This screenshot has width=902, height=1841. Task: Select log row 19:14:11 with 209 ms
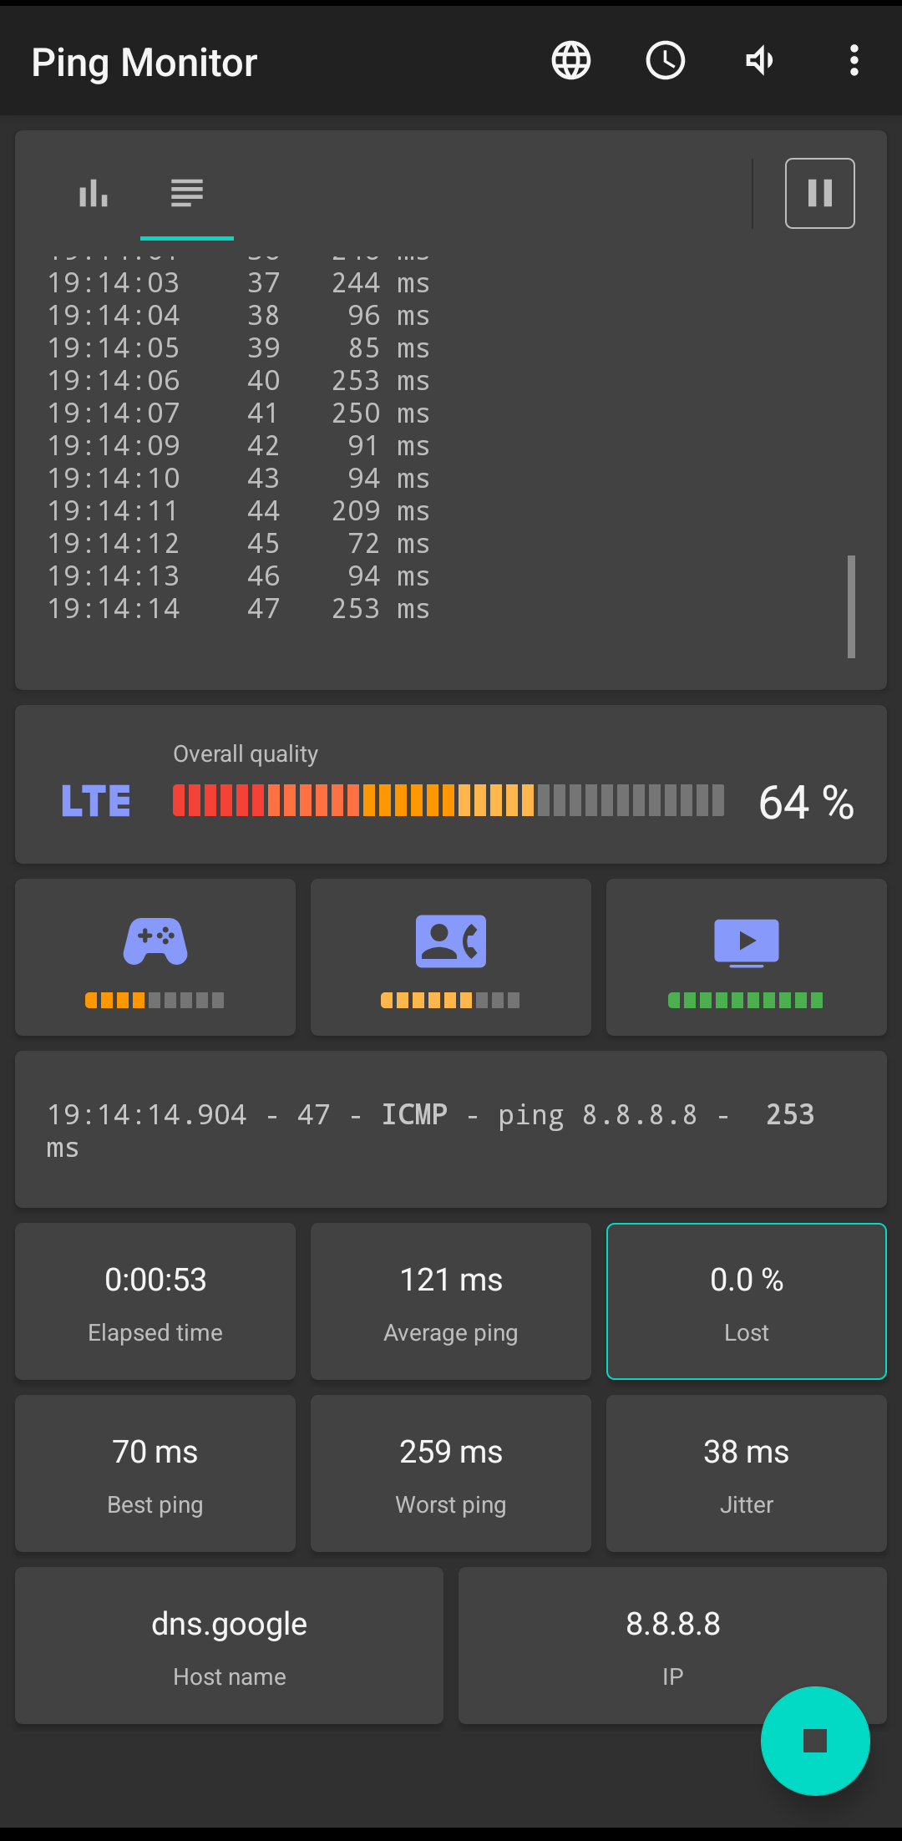coord(238,511)
